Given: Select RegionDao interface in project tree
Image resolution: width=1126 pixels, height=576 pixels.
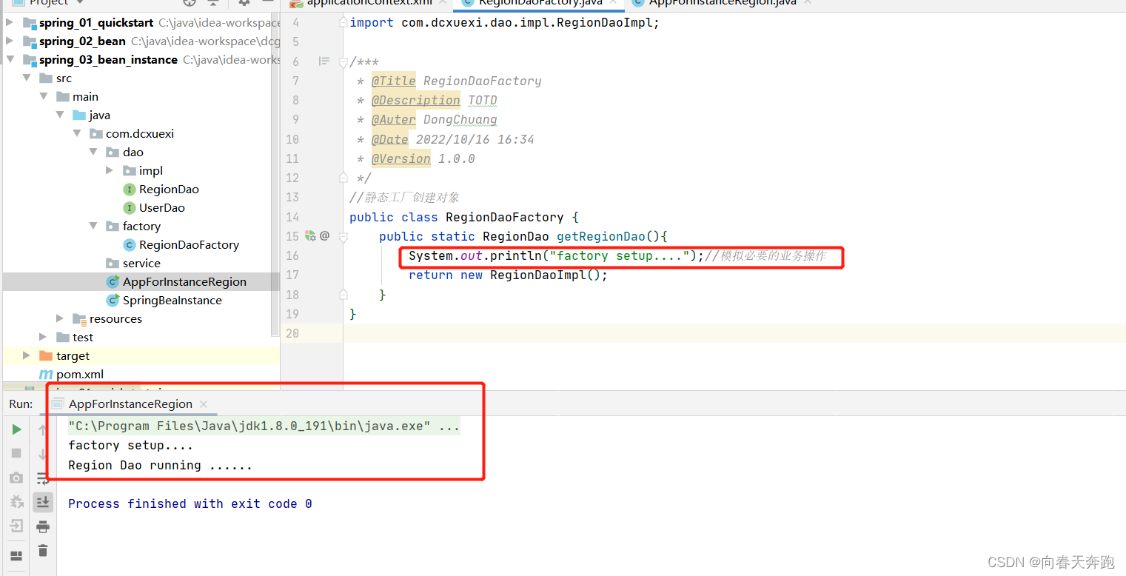Looking at the screenshot, I should [169, 190].
